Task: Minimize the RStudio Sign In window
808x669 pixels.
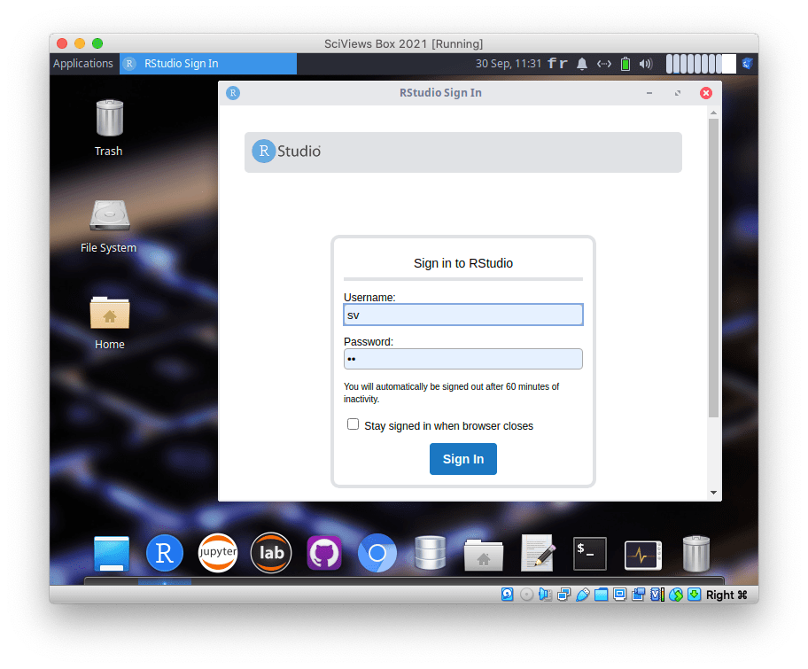Action: [649, 93]
